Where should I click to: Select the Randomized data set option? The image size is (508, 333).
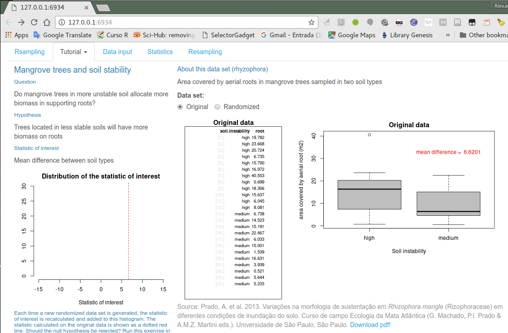217,107
